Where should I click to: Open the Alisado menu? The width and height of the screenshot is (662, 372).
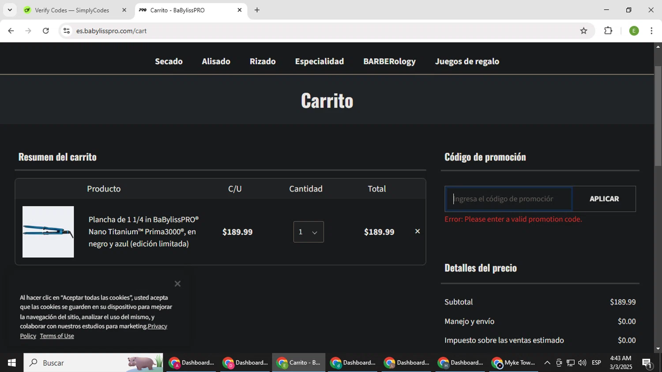[216, 61]
